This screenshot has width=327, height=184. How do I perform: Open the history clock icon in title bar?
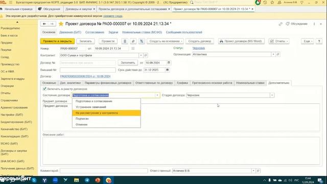click(x=265, y=3)
